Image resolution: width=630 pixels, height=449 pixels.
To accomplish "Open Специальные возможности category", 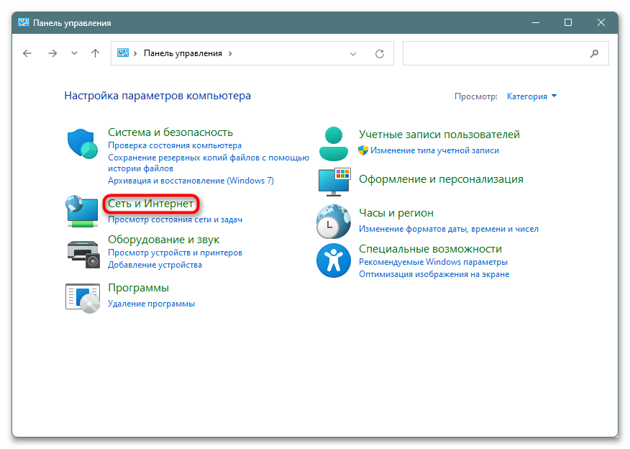I will tap(430, 249).
